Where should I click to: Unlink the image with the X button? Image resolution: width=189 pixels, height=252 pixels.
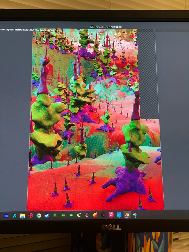(120, 27)
